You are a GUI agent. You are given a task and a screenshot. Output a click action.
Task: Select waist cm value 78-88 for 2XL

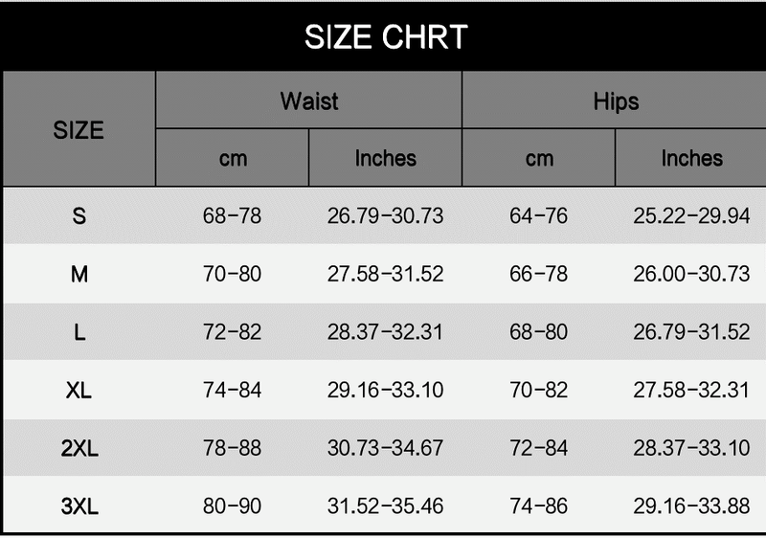click(x=232, y=449)
